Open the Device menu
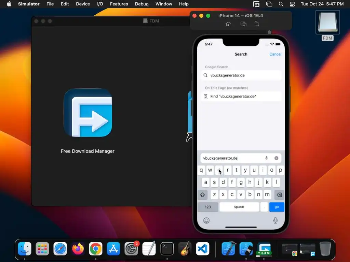 click(x=83, y=4)
